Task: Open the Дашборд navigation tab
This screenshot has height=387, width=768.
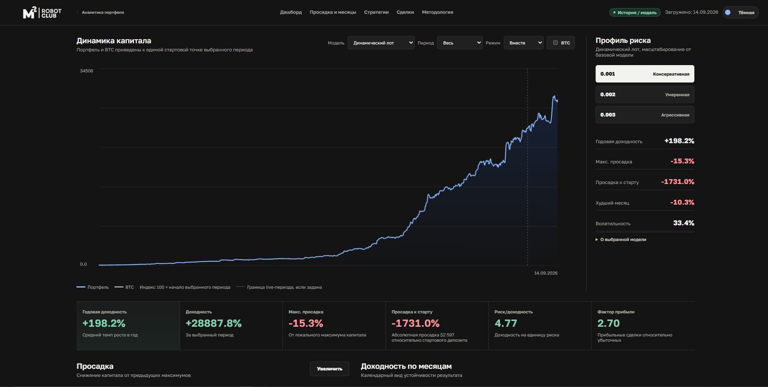Action: coord(291,12)
